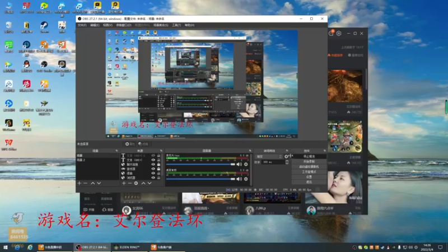The height and width of the screenshot is (252, 448).
Task: Toggle visibility of the 文本 (GDI+) source
Action: coord(153,160)
